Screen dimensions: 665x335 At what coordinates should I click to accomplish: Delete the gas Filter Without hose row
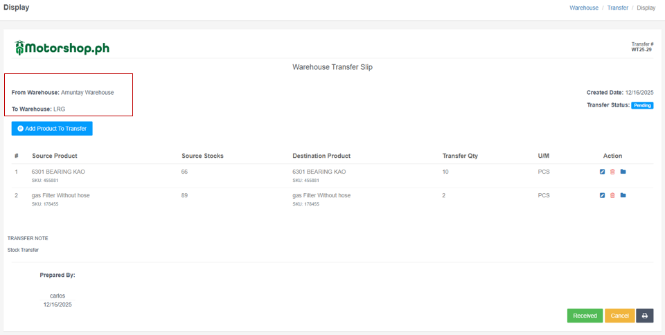pyautogui.click(x=612, y=195)
